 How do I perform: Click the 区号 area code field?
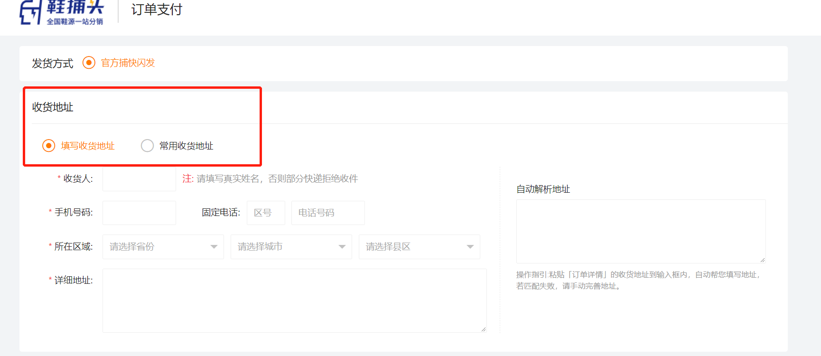266,213
